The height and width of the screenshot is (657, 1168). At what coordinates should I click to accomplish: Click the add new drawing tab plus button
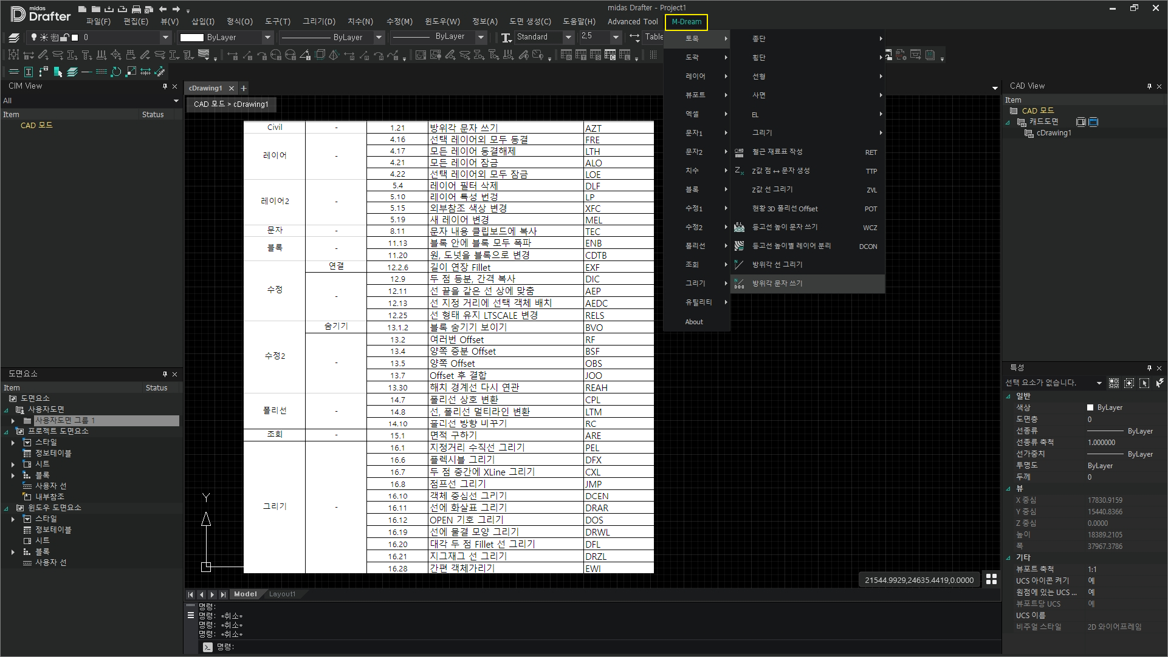point(244,88)
